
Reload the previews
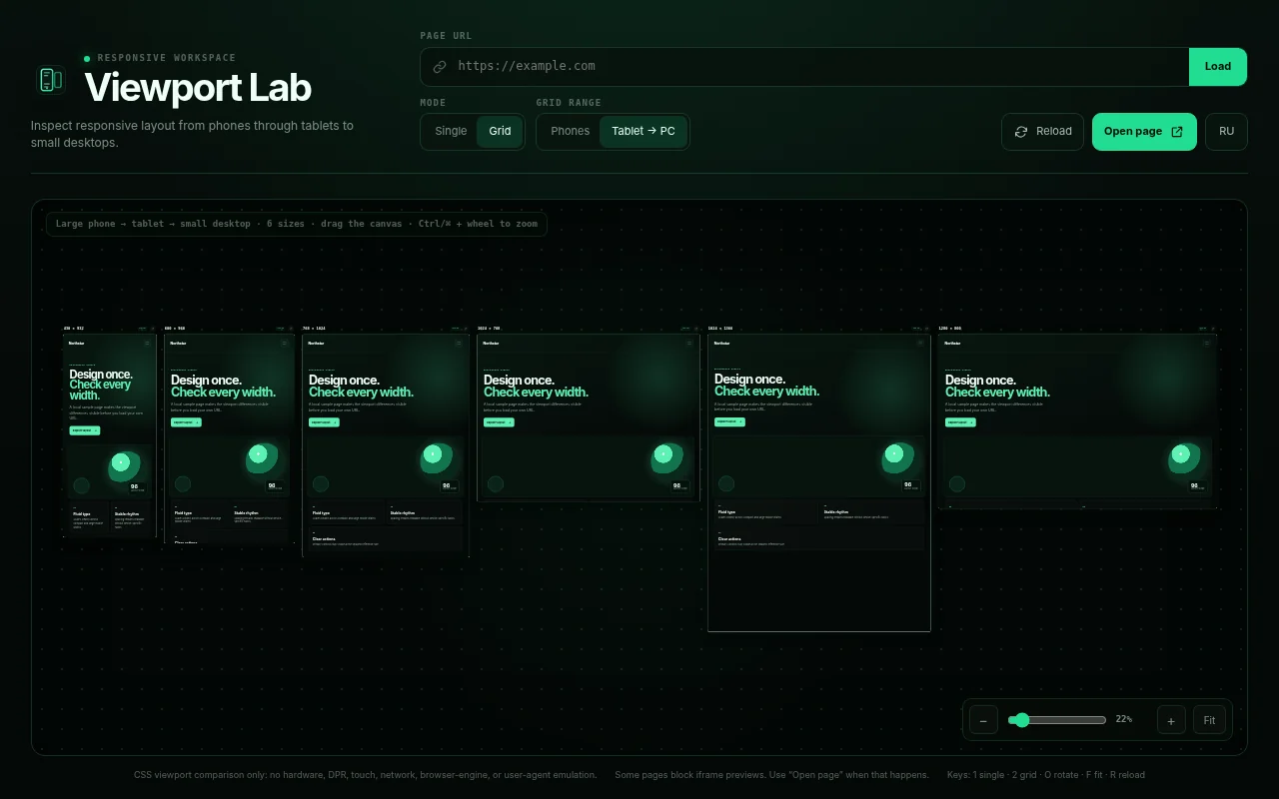[x=1042, y=132]
